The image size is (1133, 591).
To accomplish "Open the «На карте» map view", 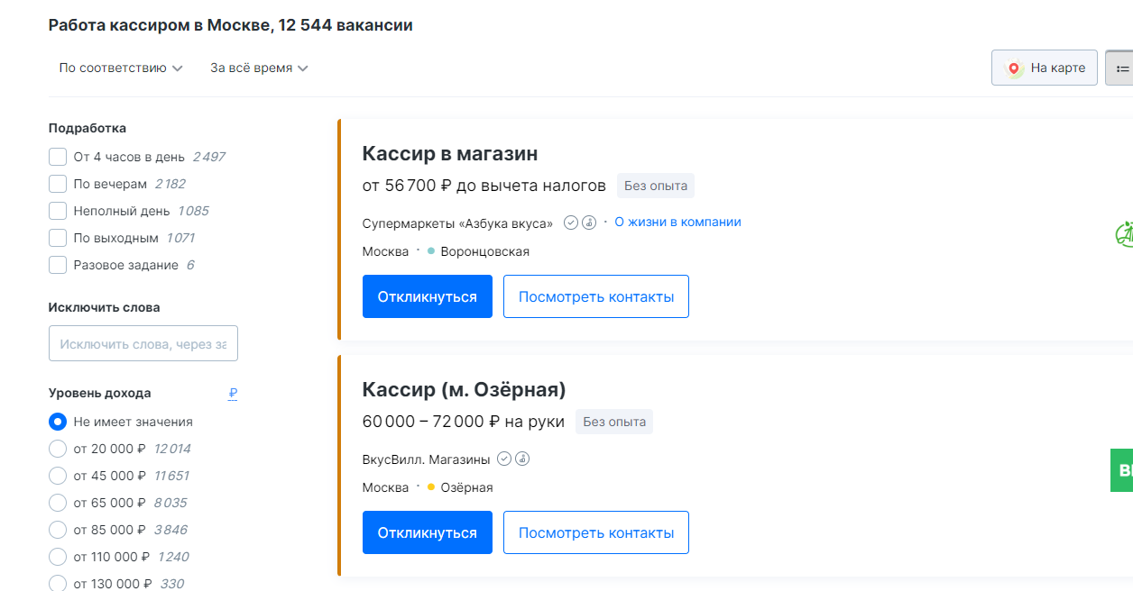I will click(x=1045, y=68).
